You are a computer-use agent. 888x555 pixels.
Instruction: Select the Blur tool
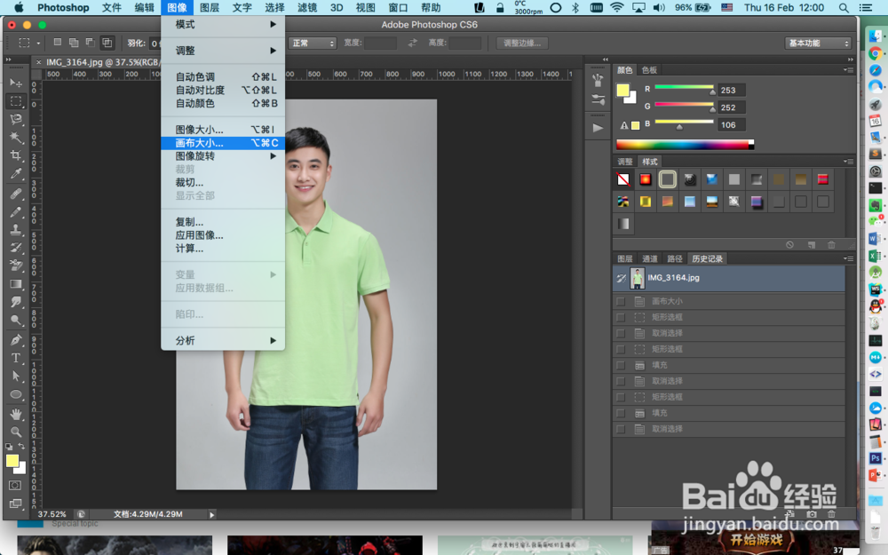(16, 303)
